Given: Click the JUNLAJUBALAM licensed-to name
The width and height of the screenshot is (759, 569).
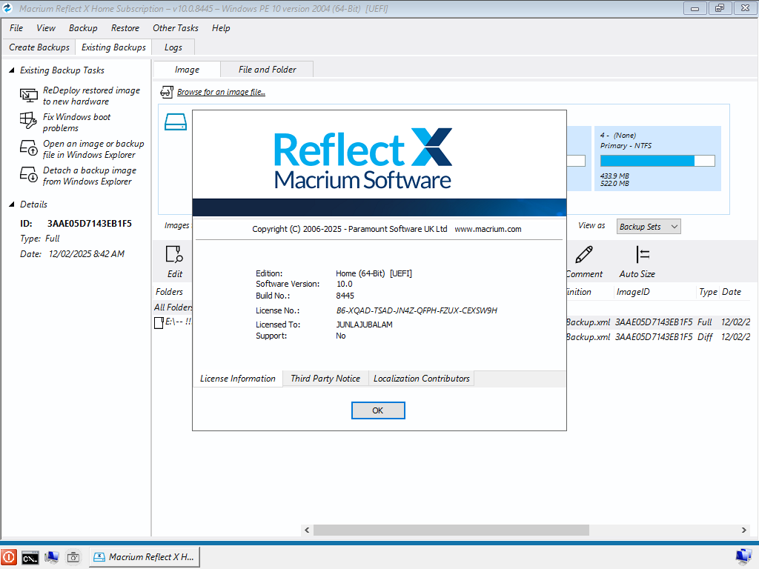Looking at the screenshot, I should click(x=364, y=325).
